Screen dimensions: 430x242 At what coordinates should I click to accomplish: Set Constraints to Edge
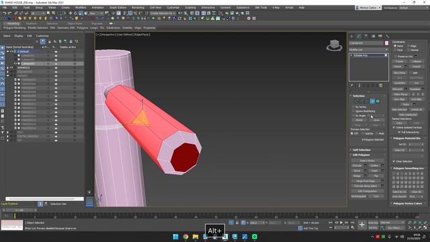click(x=408, y=46)
